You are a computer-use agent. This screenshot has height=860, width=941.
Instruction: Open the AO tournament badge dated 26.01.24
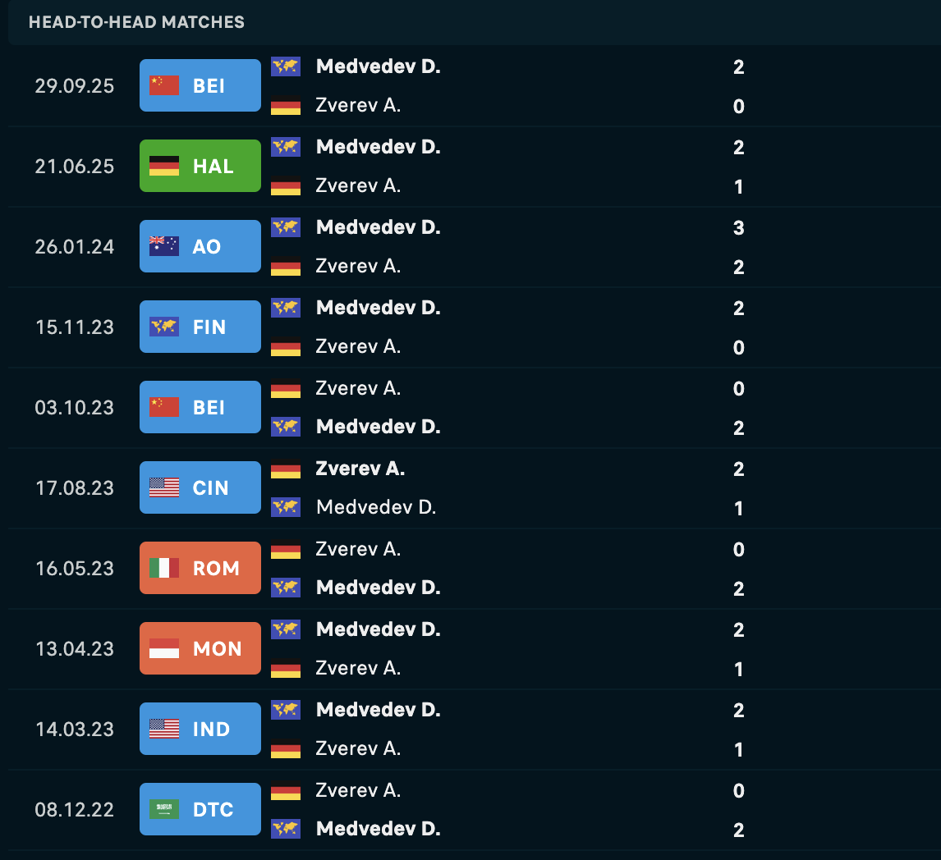click(x=200, y=246)
